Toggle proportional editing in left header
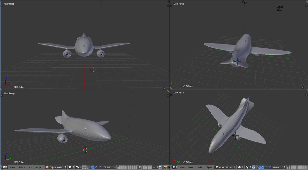308x170 pixels. (145, 167)
